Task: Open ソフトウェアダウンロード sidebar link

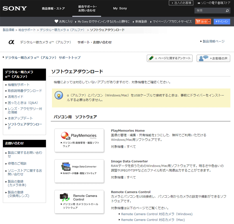Action: (x=25, y=126)
